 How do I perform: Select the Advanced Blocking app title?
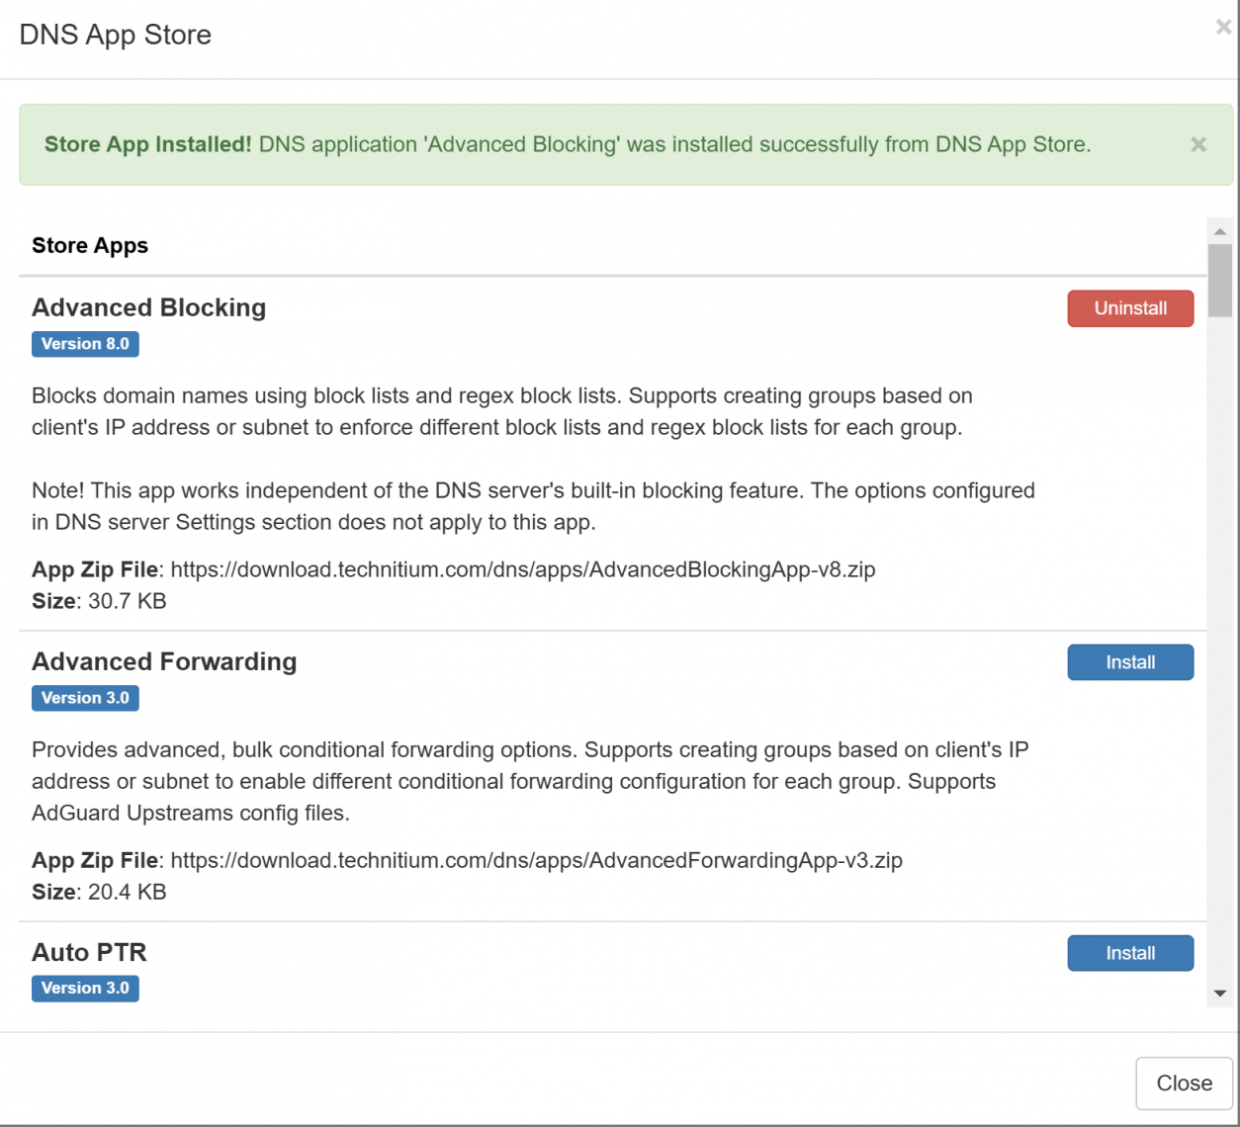148,307
